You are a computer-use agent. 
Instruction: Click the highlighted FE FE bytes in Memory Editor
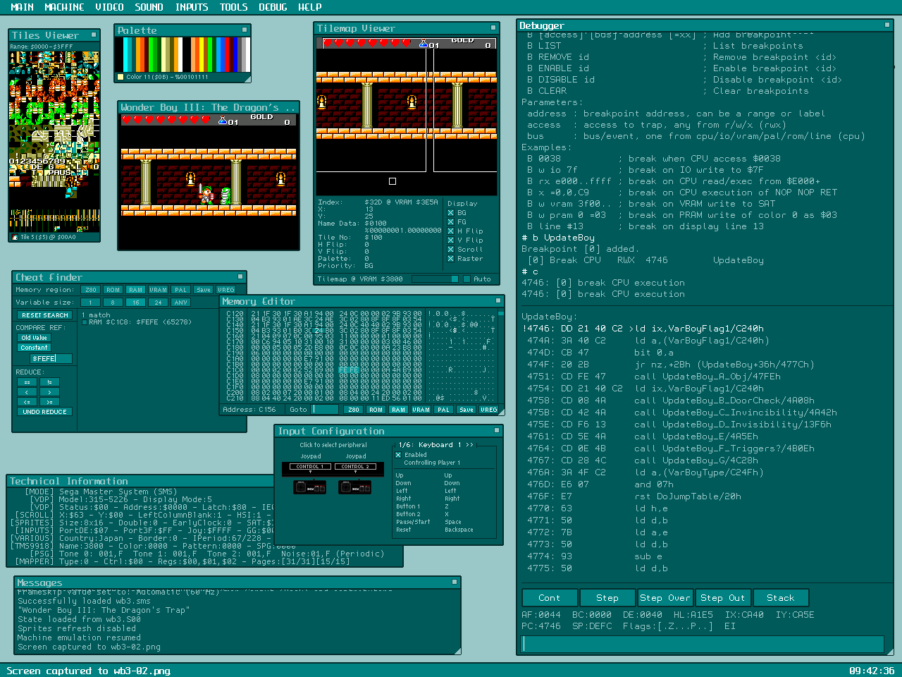349,370
